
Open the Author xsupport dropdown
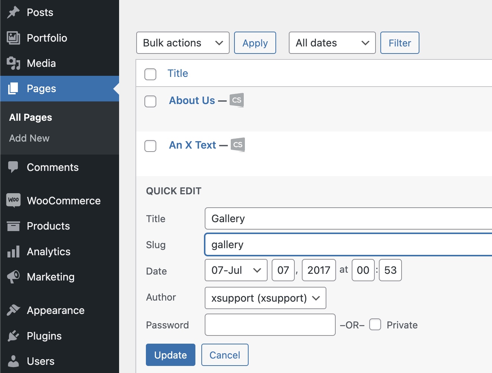point(265,298)
